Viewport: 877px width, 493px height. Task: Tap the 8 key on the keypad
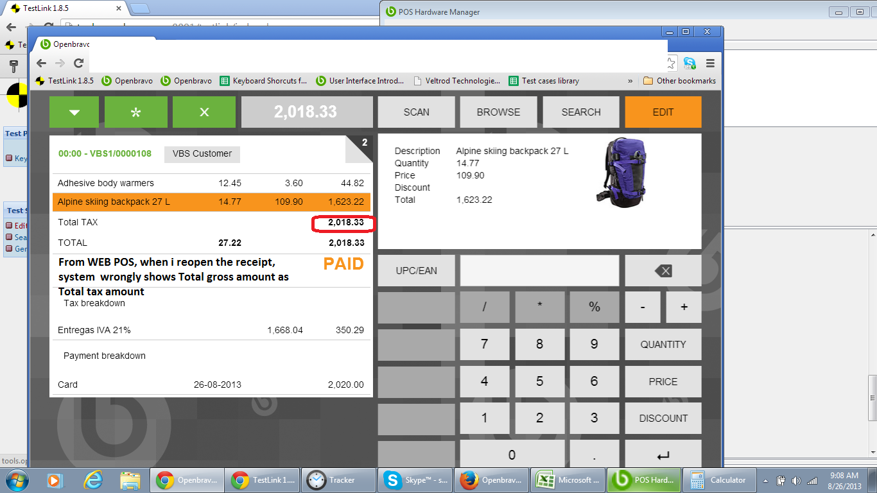(x=539, y=345)
